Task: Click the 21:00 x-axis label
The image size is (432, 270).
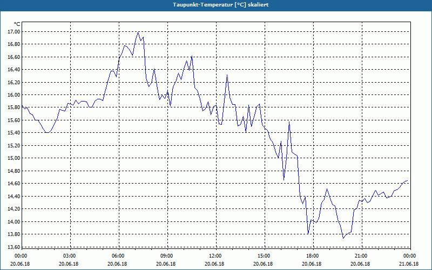Action: (x=361, y=256)
